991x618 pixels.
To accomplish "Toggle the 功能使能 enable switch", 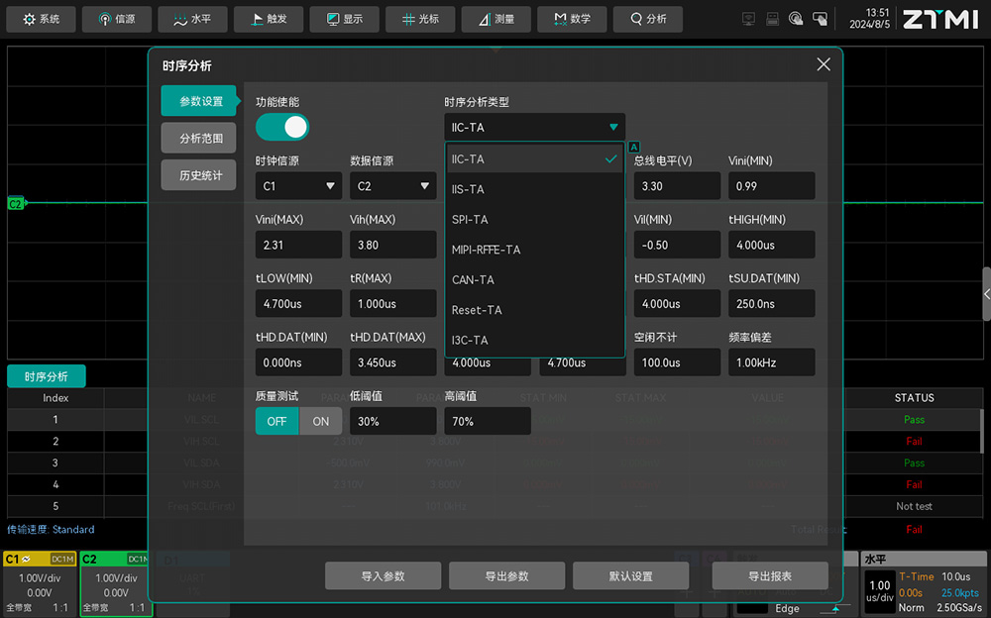I will (x=282, y=127).
